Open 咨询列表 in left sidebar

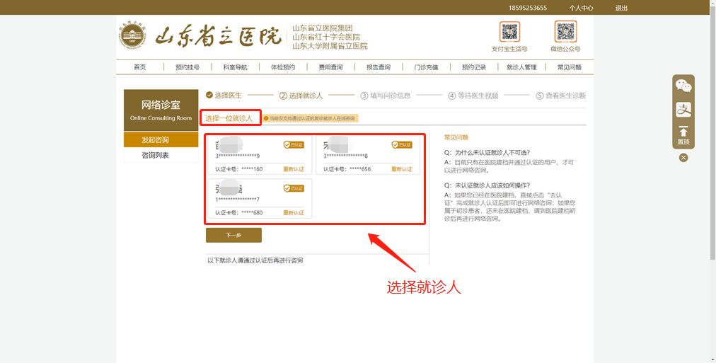156,155
